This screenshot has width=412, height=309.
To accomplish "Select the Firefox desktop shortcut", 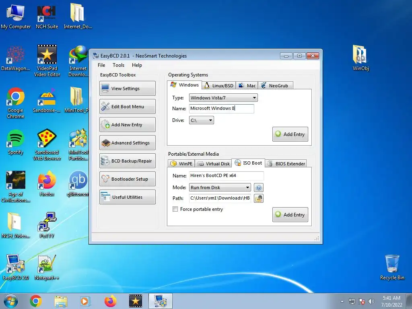I will (47, 184).
